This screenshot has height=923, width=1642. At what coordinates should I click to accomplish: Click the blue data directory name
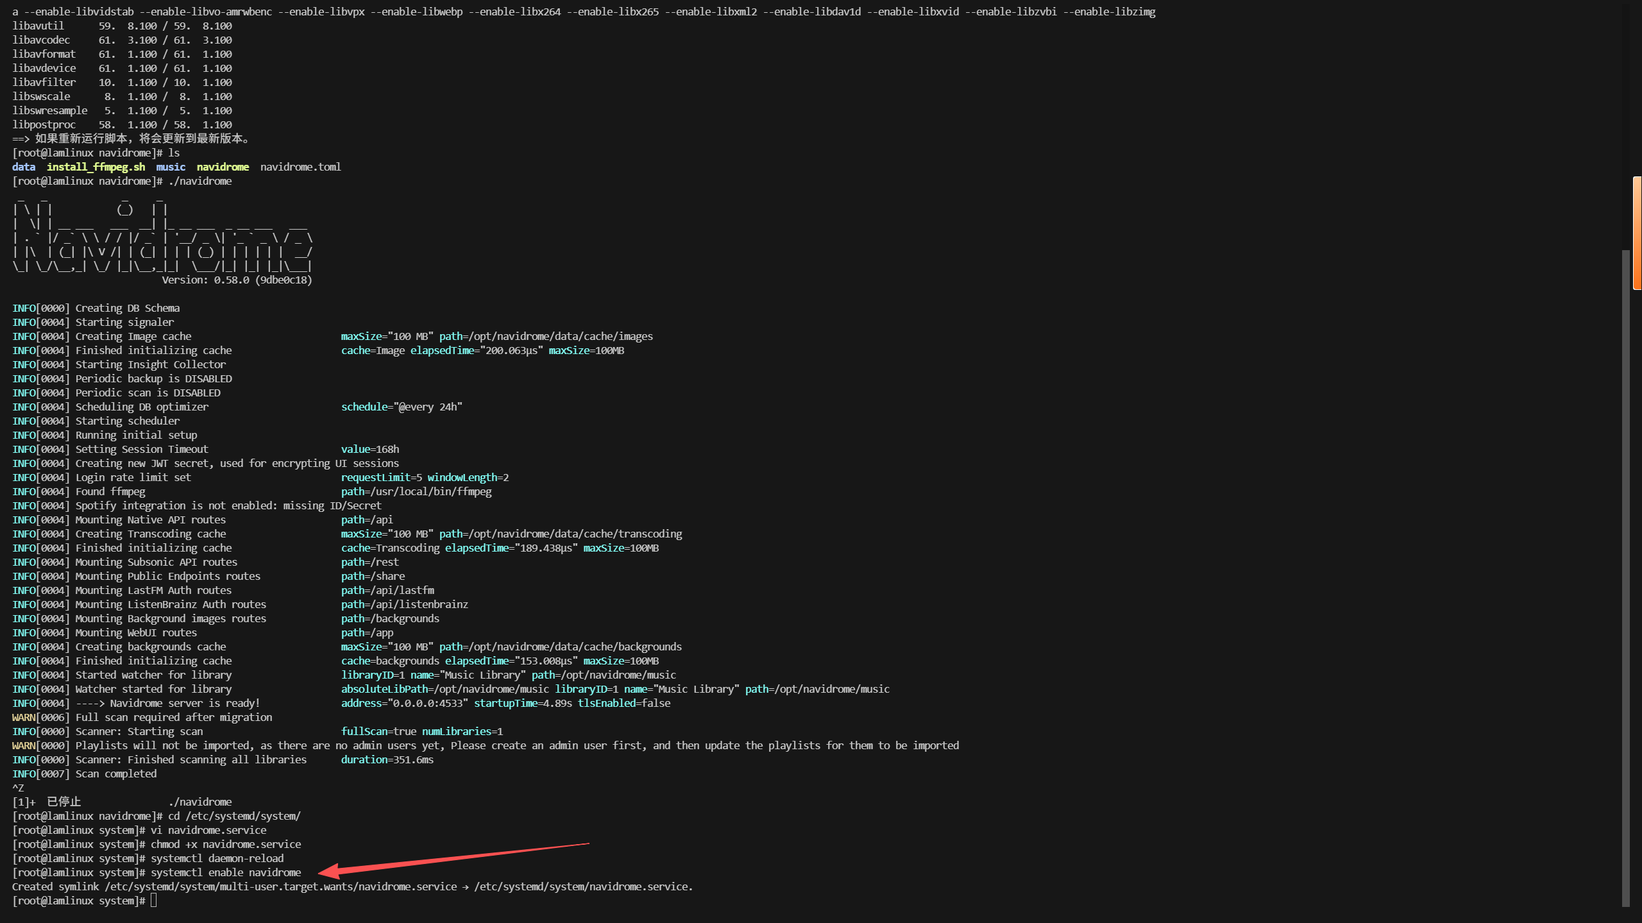(x=24, y=167)
